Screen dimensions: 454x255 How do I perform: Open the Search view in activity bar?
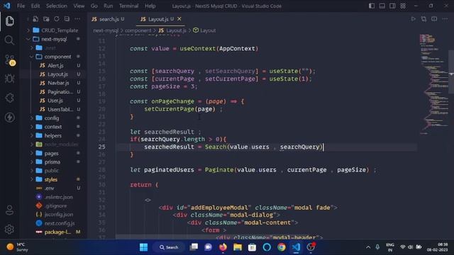tap(9, 40)
